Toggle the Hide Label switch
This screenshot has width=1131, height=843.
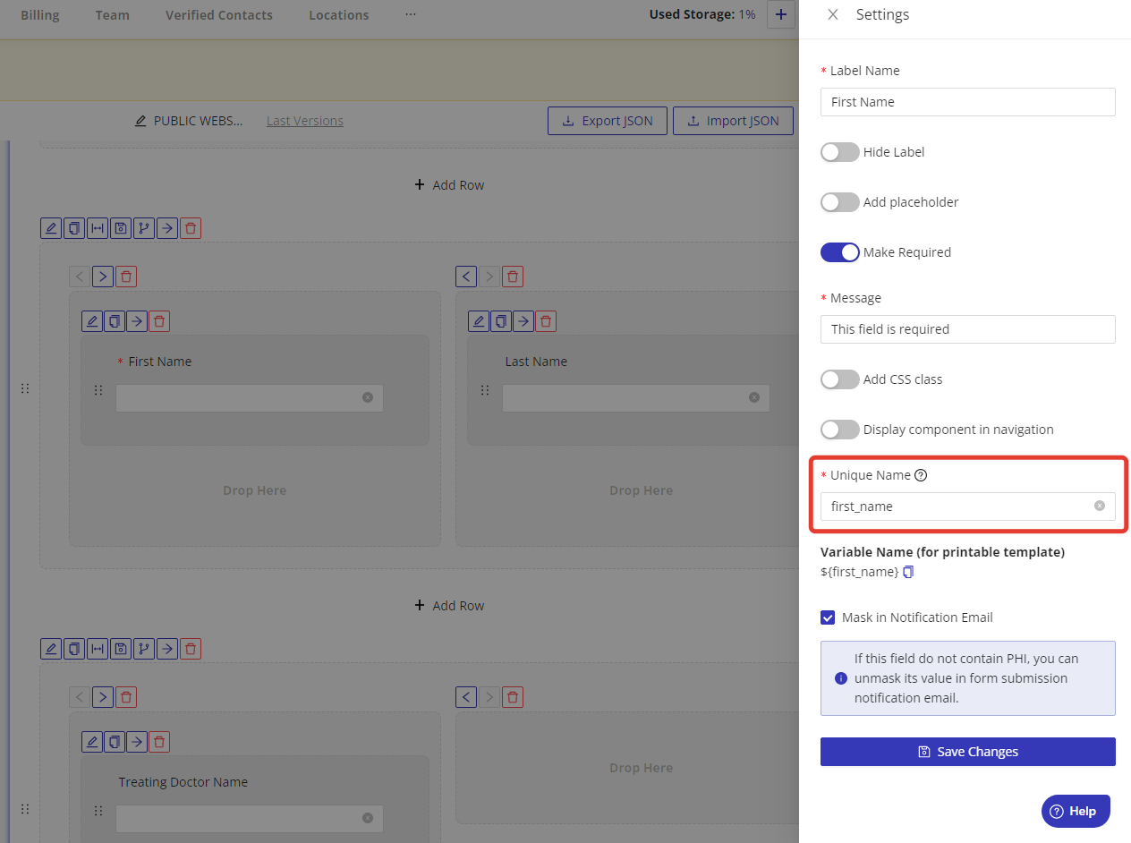pos(839,152)
